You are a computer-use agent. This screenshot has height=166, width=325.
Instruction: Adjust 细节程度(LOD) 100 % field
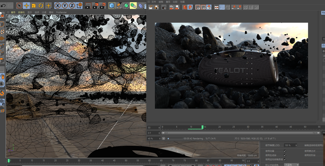(290, 145)
